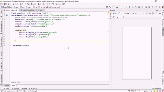The image size is (164, 92).
Task: Click the run configurations layout icon
Action: point(107,7)
